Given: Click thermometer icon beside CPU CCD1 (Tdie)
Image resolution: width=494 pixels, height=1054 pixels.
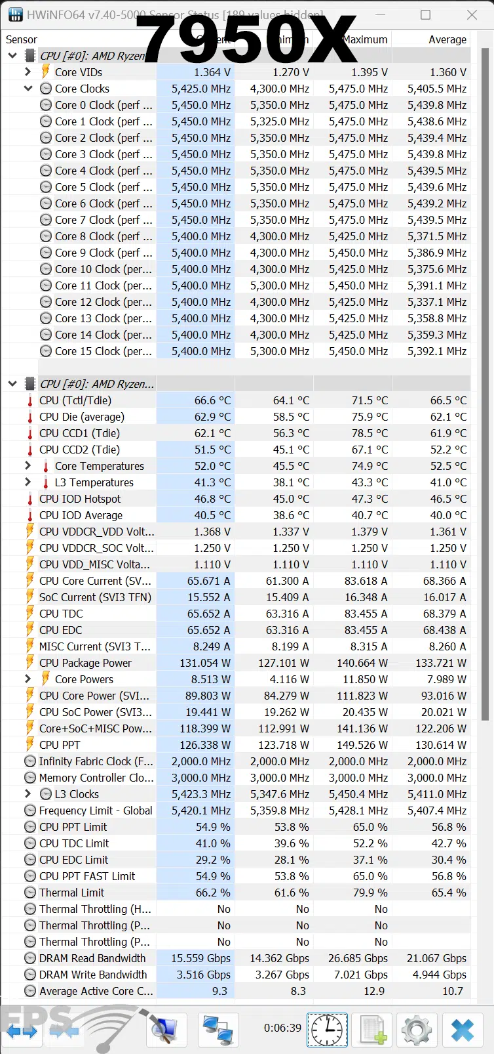Looking at the screenshot, I should 29,433.
